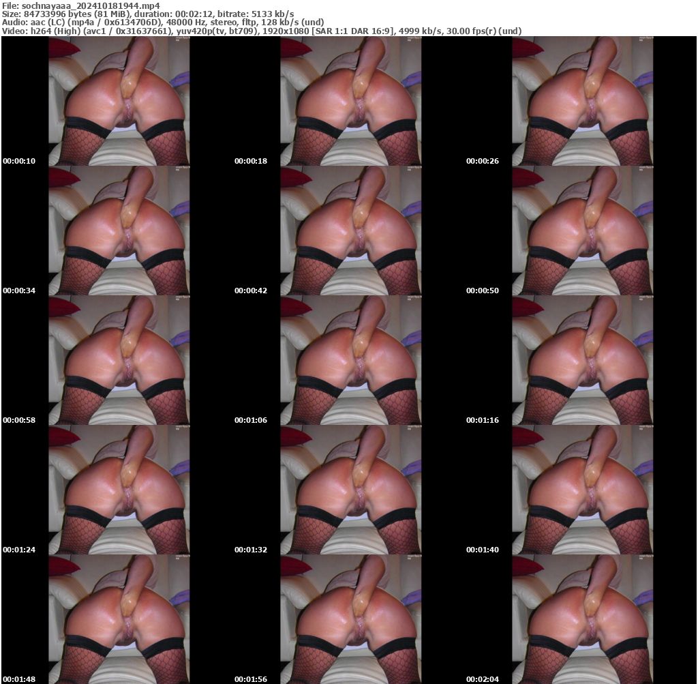Viewport: 698px width, 684px height.
Task: Click the thumbnail labeled 00:00:34
Action: click(x=120, y=232)
